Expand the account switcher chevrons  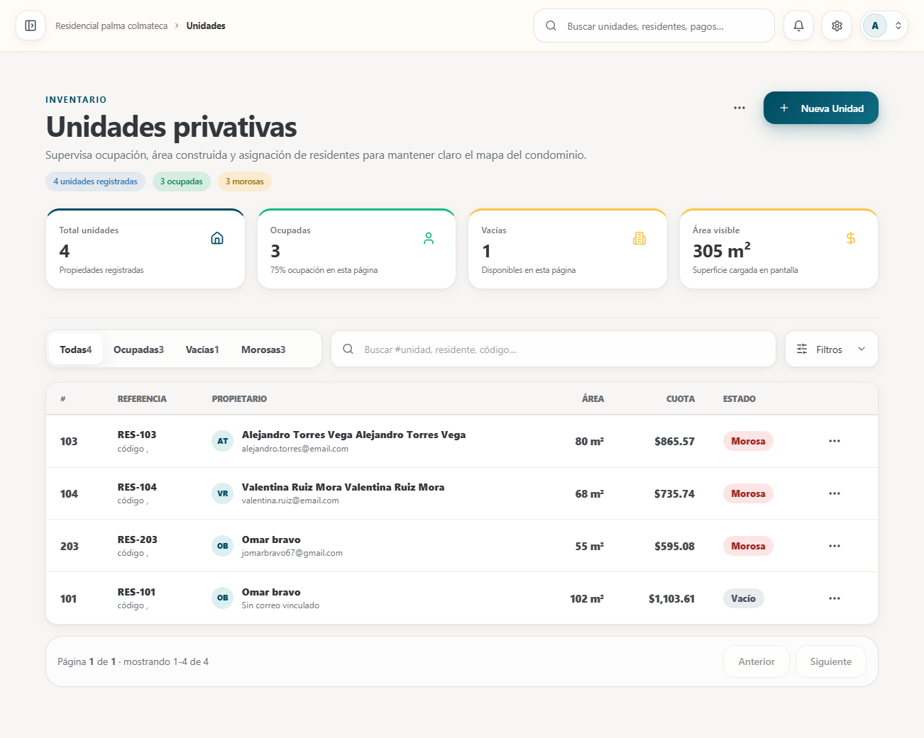coord(898,26)
